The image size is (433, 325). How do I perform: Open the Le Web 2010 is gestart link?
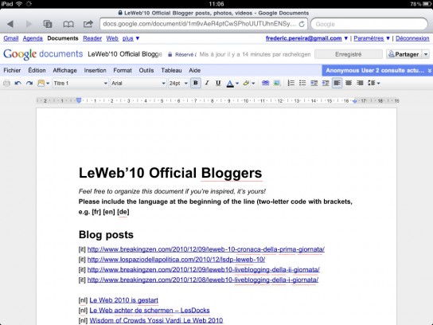123,300
